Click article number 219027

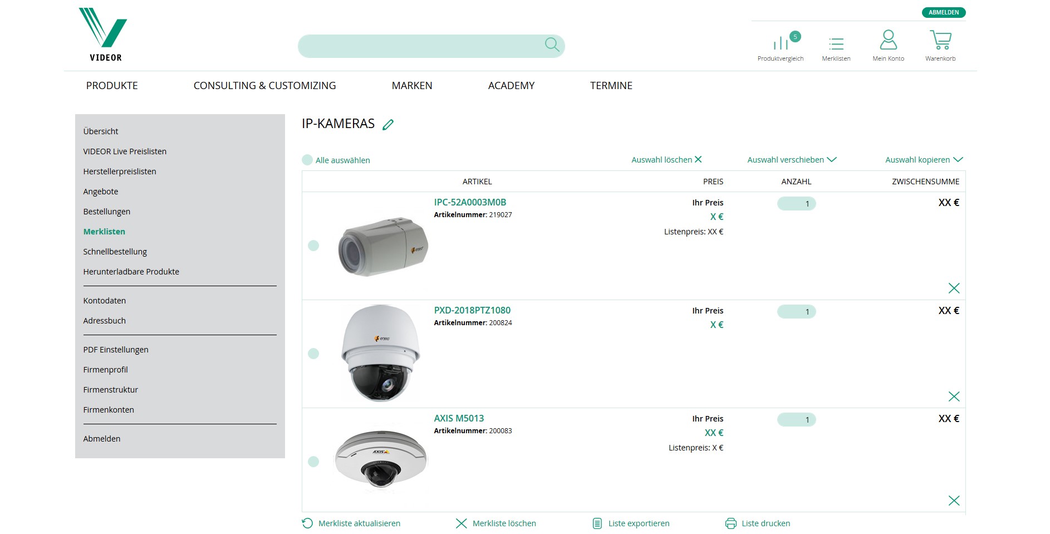point(501,215)
